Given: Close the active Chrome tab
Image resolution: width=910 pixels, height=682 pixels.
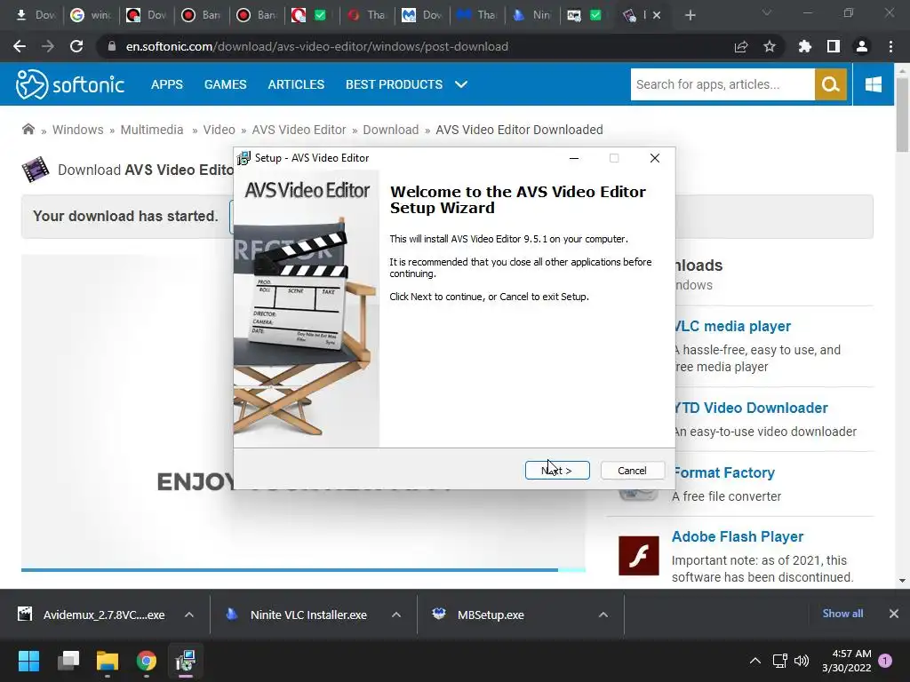Looking at the screenshot, I should (657, 15).
